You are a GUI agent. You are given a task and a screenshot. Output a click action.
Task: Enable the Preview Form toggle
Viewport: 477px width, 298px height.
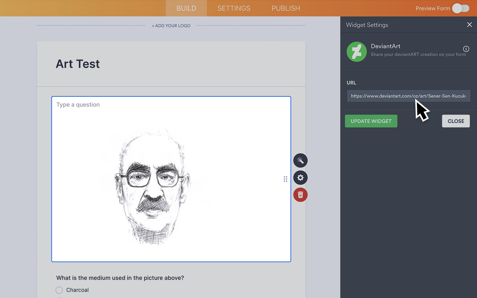coord(461,8)
